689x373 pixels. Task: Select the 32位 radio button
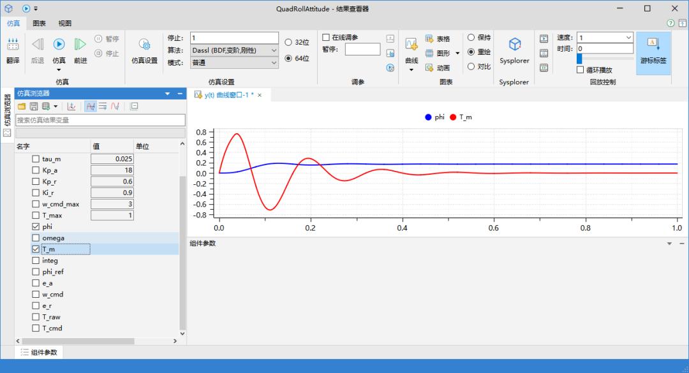[288, 42]
